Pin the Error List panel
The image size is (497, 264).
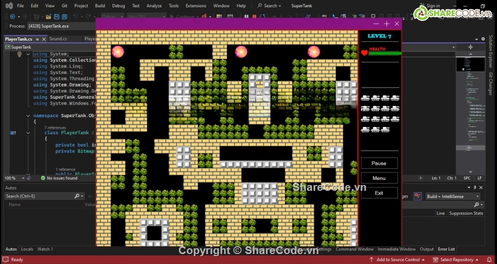[x=475, y=188]
